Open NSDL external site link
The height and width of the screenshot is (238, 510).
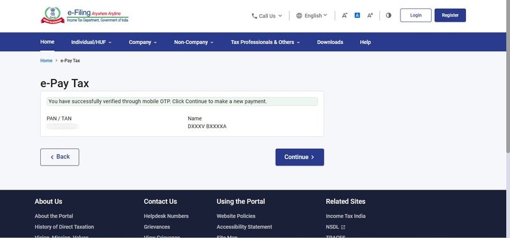click(335, 227)
